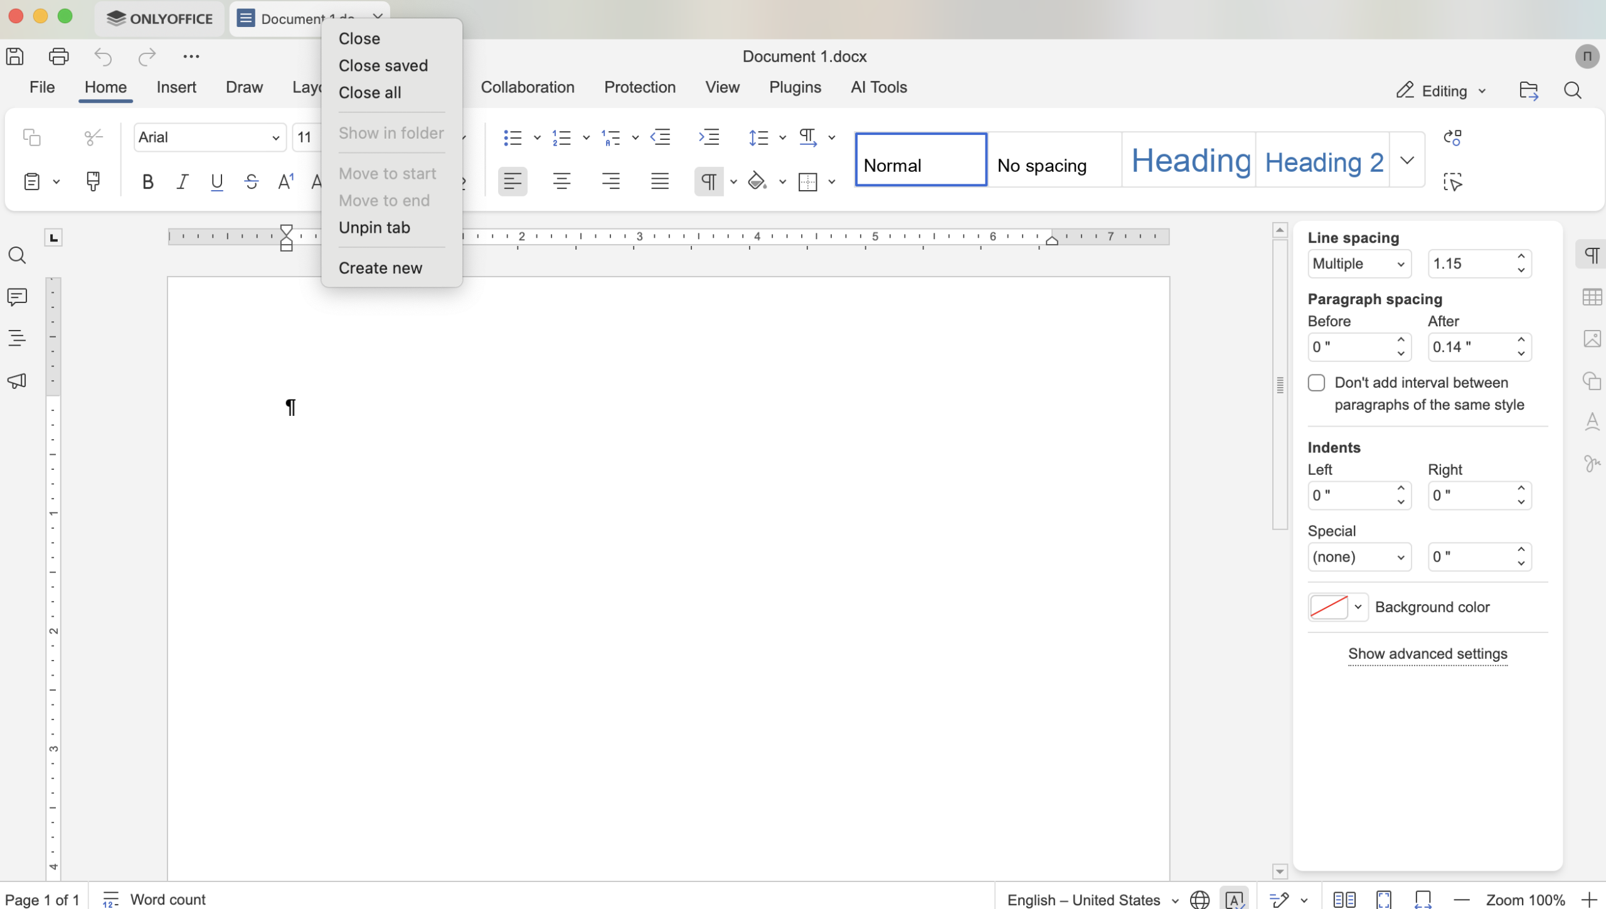The image size is (1606, 909).
Task: Select Unpin tab in context menu
Action: [x=374, y=228]
